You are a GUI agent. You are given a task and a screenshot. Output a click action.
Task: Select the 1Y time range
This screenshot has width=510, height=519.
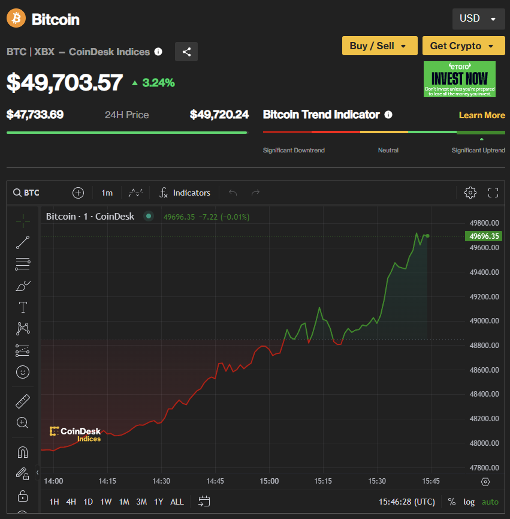click(159, 502)
